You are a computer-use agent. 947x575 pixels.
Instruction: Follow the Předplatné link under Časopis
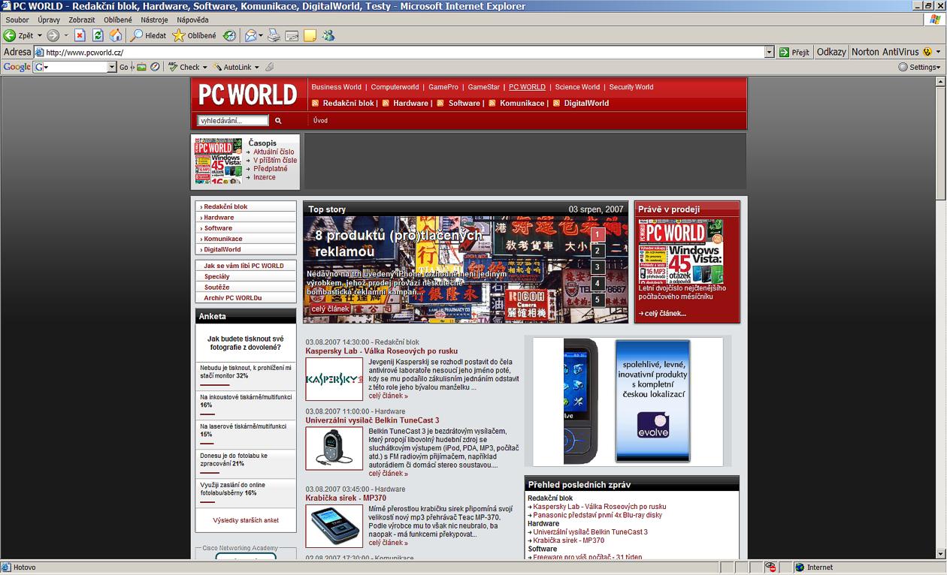(x=271, y=169)
